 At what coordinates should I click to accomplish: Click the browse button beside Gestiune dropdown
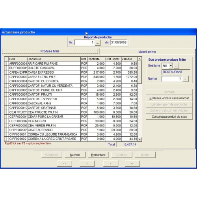[x=176, y=66]
